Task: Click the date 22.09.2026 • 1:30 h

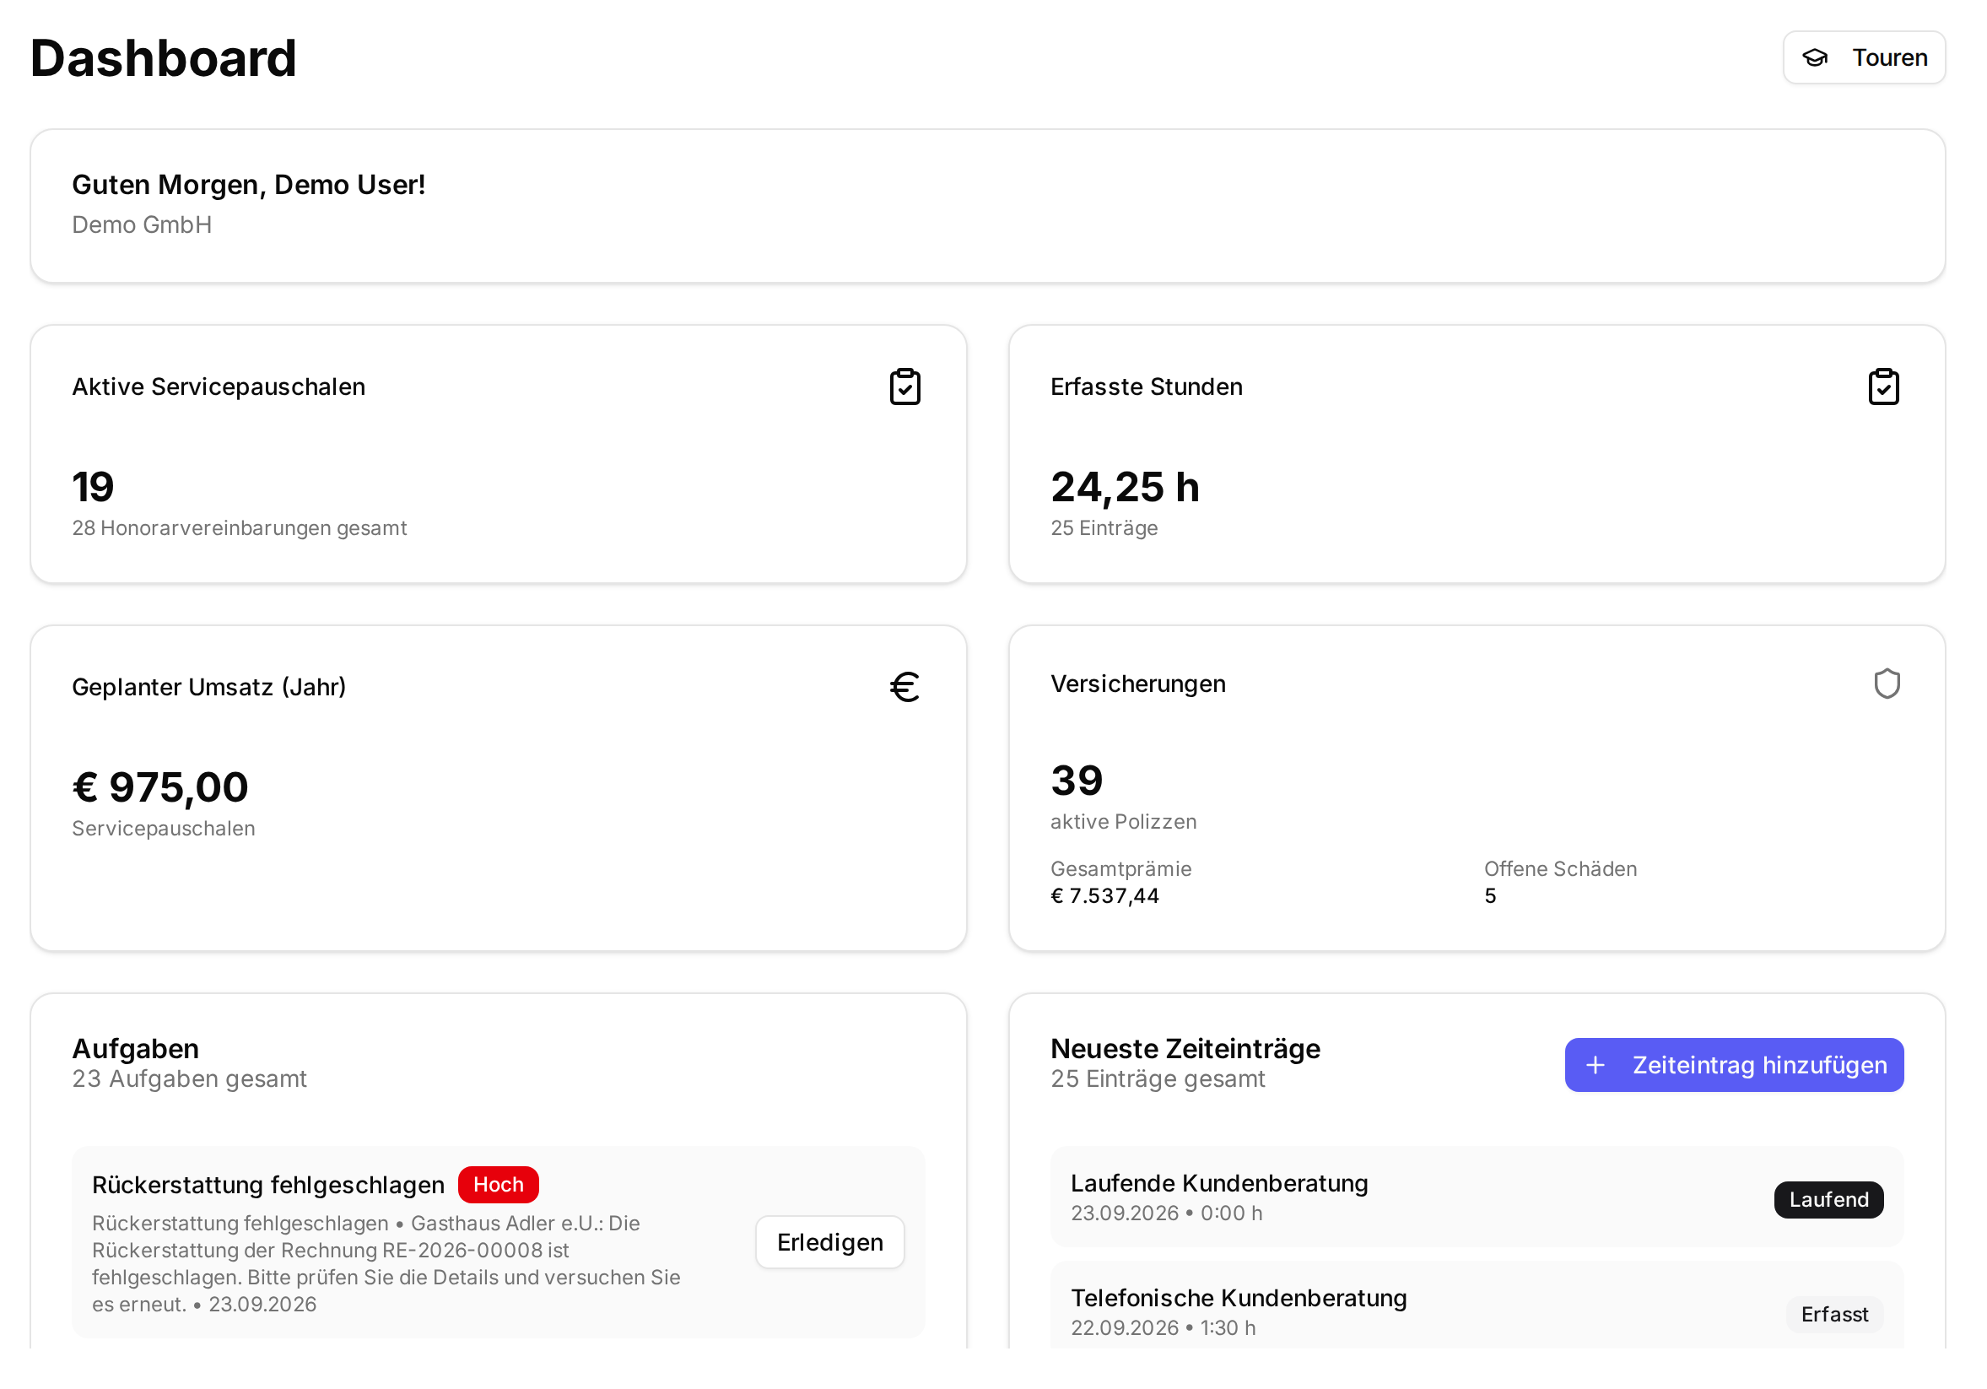Action: [x=1163, y=1327]
